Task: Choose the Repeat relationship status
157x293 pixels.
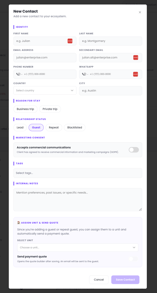Action: [54, 128]
